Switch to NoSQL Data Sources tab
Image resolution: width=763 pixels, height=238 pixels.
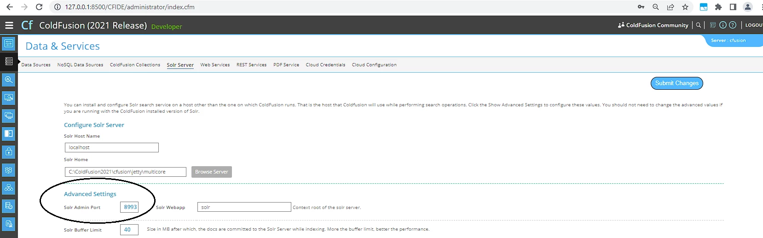pos(80,65)
